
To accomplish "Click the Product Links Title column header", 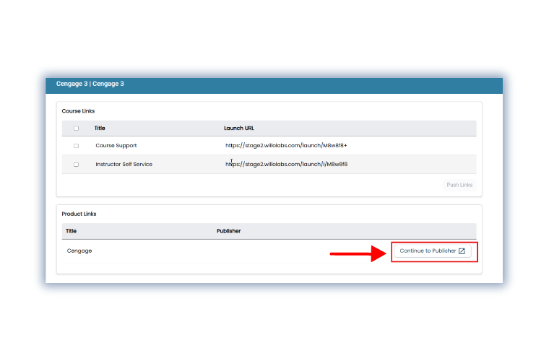I will pyautogui.click(x=71, y=231).
